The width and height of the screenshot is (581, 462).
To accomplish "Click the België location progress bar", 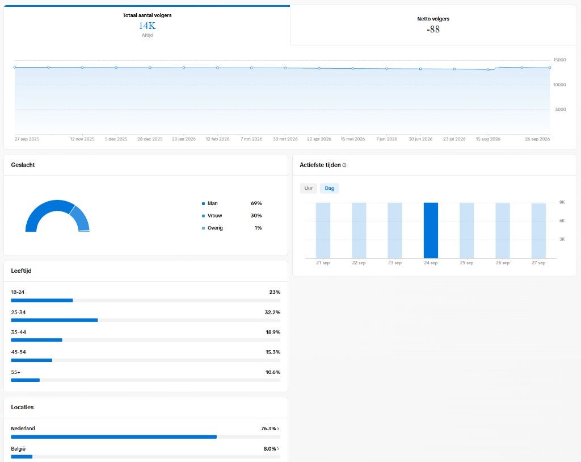I will pos(146,456).
